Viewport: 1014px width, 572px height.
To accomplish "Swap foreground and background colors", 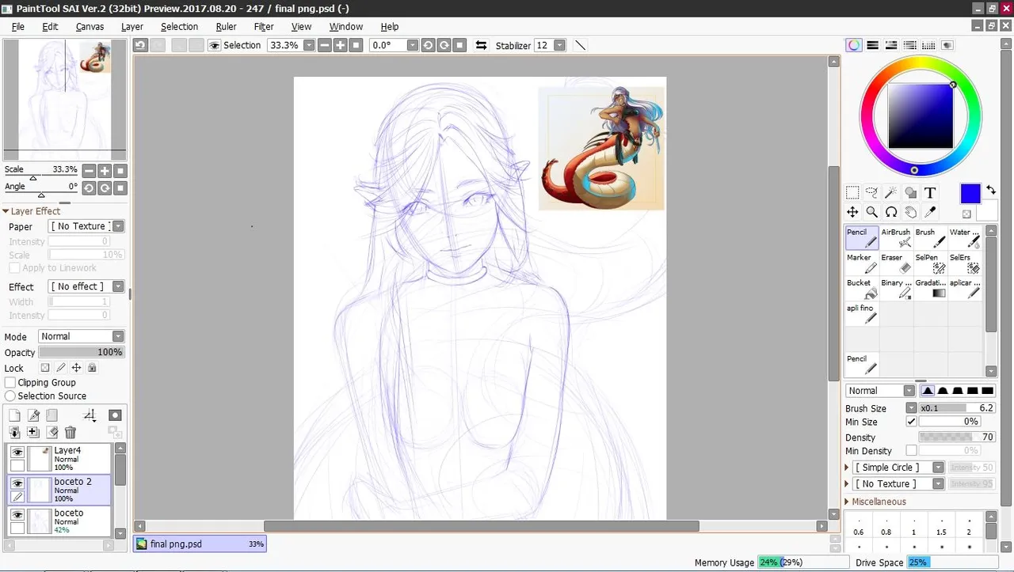I will click(x=991, y=191).
